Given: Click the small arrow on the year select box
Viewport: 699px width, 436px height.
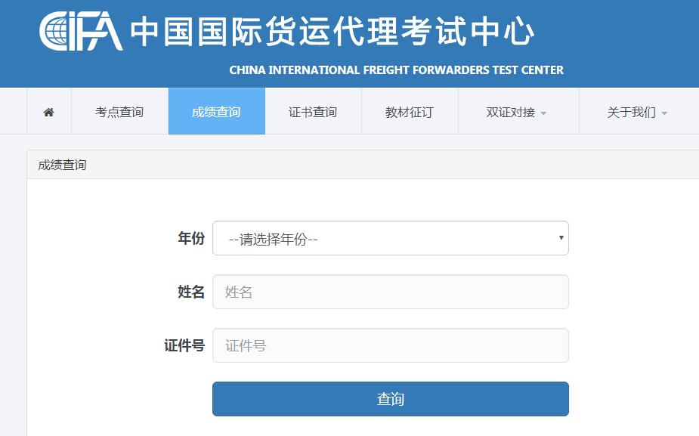Looking at the screenshot, I should [x=561, y=238].
